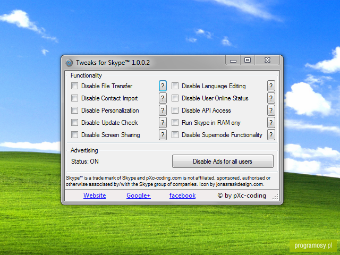Open the Website link
Viewport: 340px width, 255px height.
click(95, 195)
